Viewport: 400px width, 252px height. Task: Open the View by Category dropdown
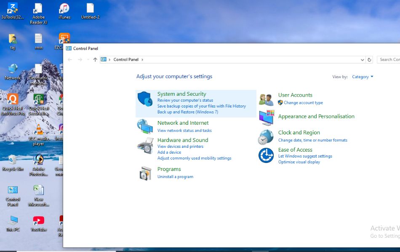(x=363, y=76)
